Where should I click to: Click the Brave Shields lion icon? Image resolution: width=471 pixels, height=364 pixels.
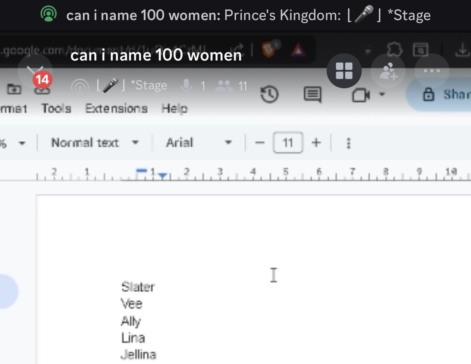tap(269, 50)
